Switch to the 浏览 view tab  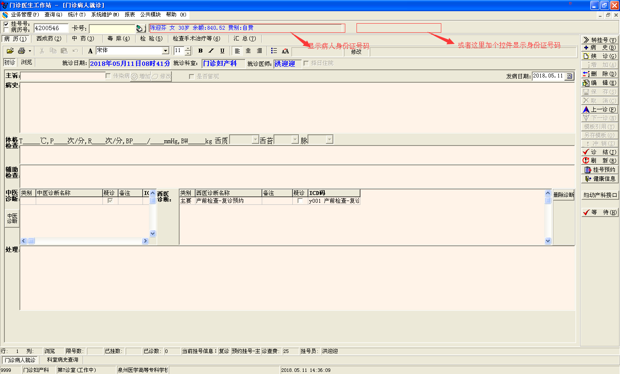(26, 62)
